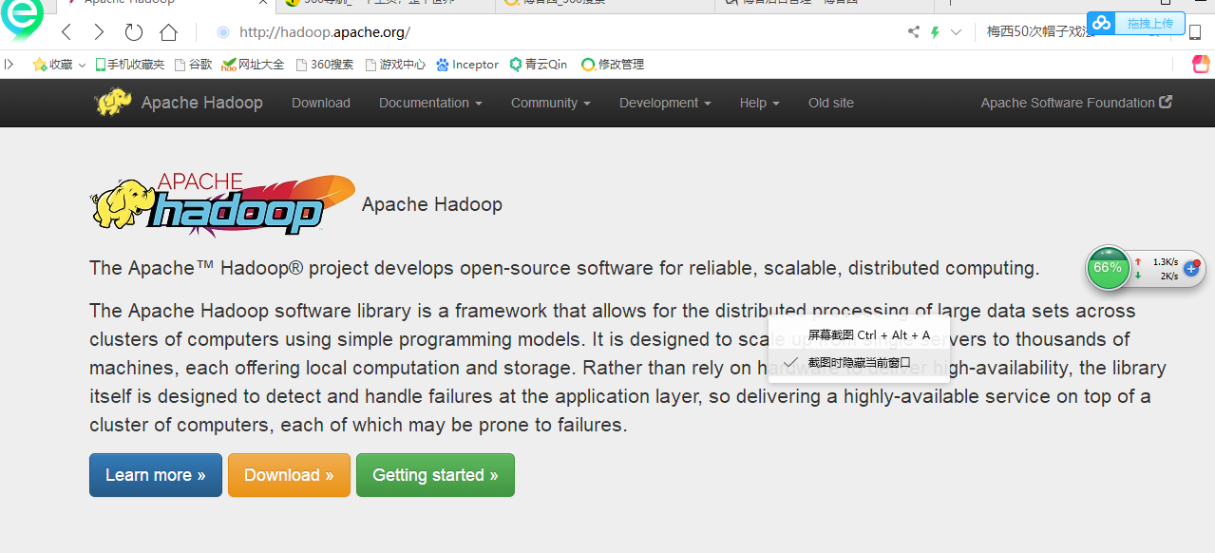Viewport: 1215px width, 553px height.
Task: Go back with the browser back arrow
Action: [66, 32]
